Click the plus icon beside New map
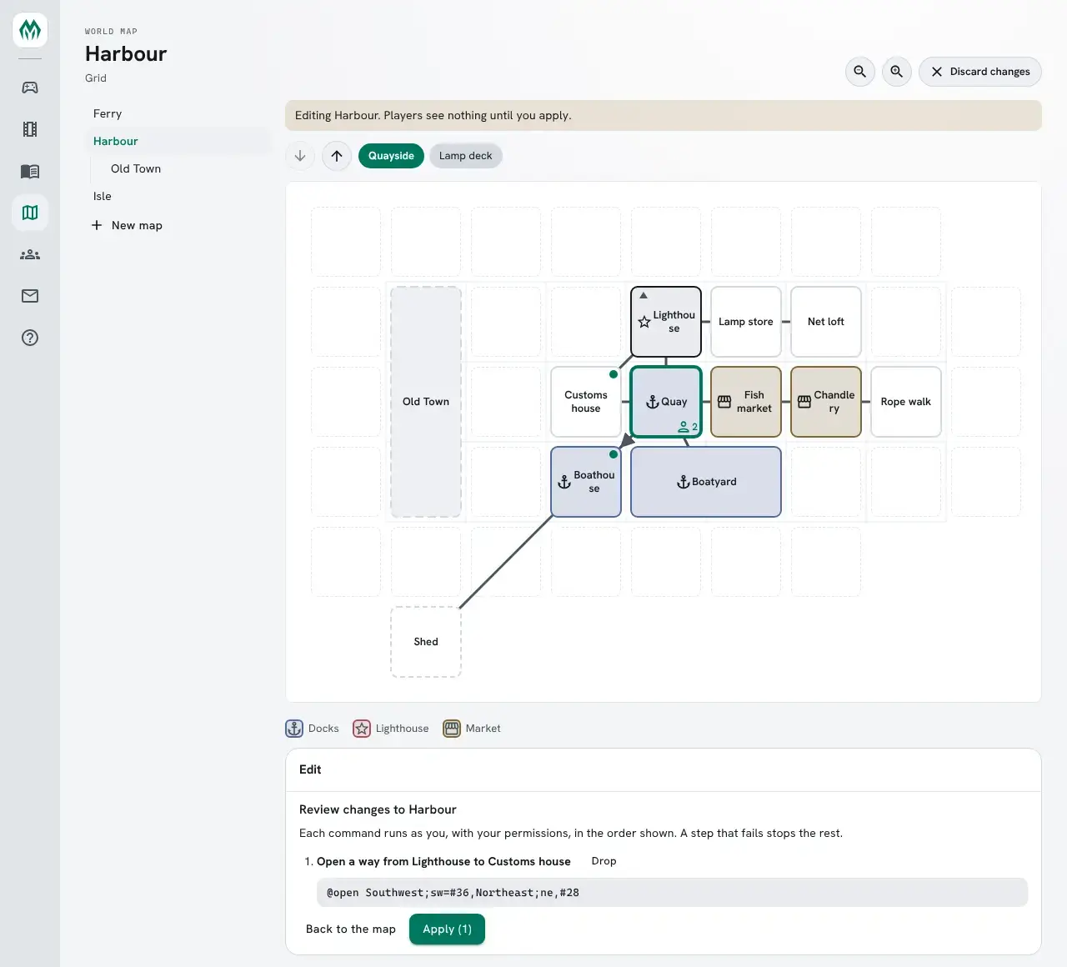The width and height of the screenshot is (1067, 967). (97, 225)
